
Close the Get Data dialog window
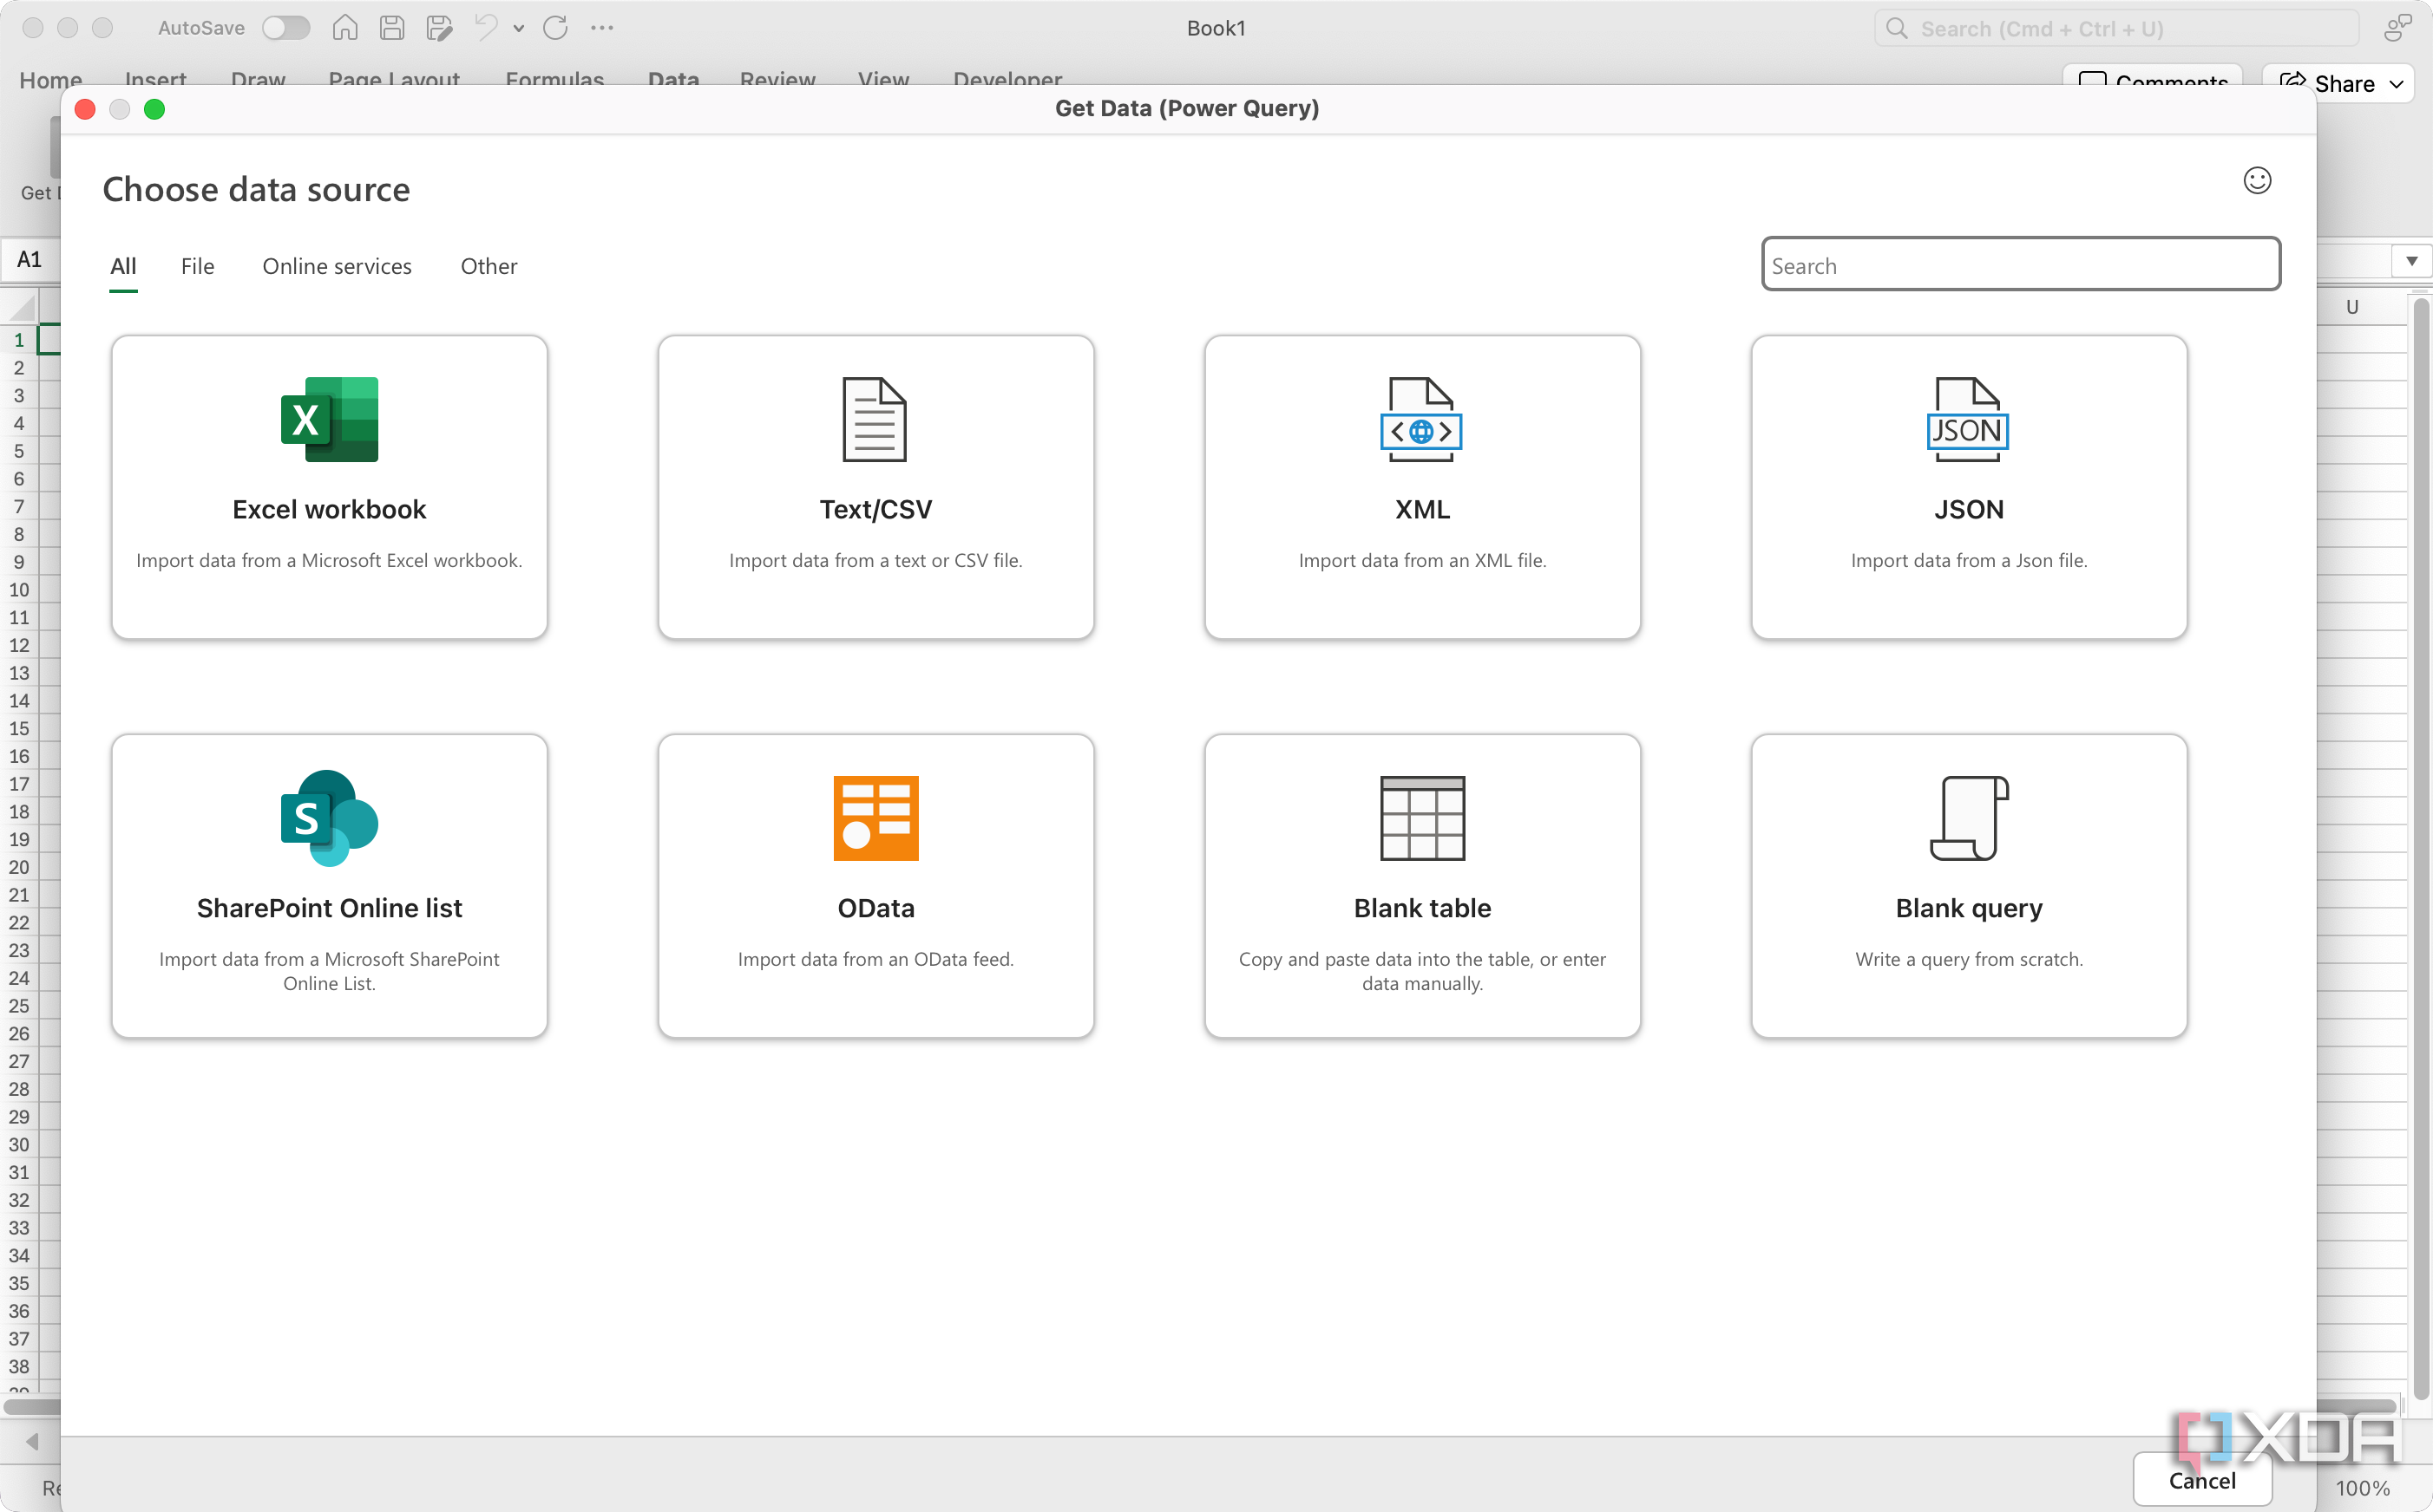click(85, 109)
